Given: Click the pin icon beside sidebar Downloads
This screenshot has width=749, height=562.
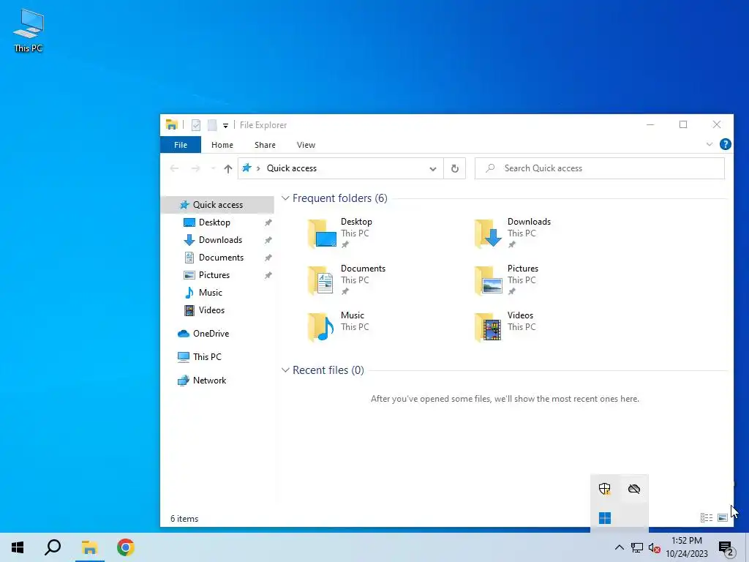Looking at the screenshot, I should point(268,240).
